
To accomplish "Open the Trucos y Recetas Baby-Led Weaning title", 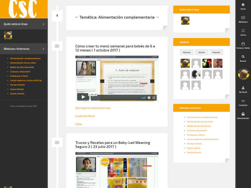I will 113,145.
